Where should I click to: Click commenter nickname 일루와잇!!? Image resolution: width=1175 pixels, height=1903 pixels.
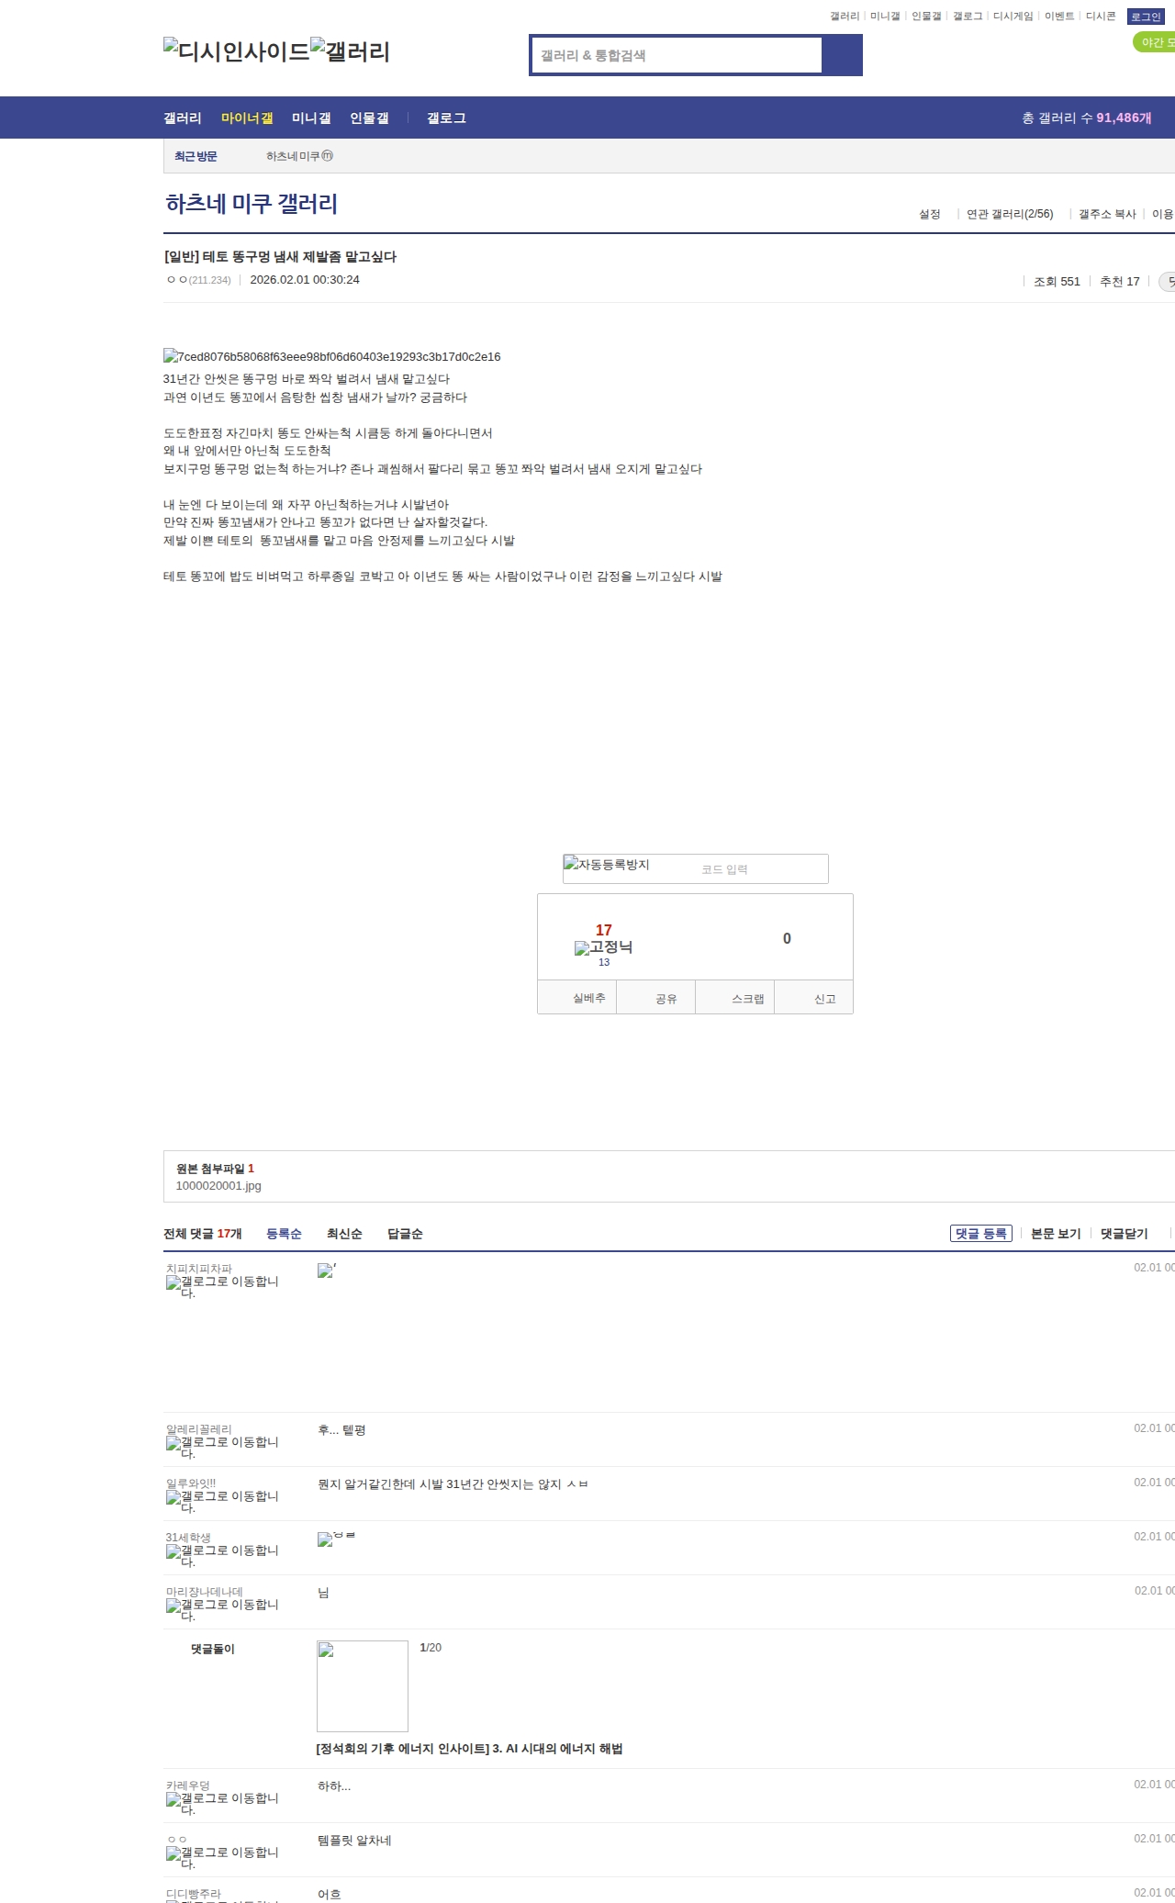(x=191, y=1483)
